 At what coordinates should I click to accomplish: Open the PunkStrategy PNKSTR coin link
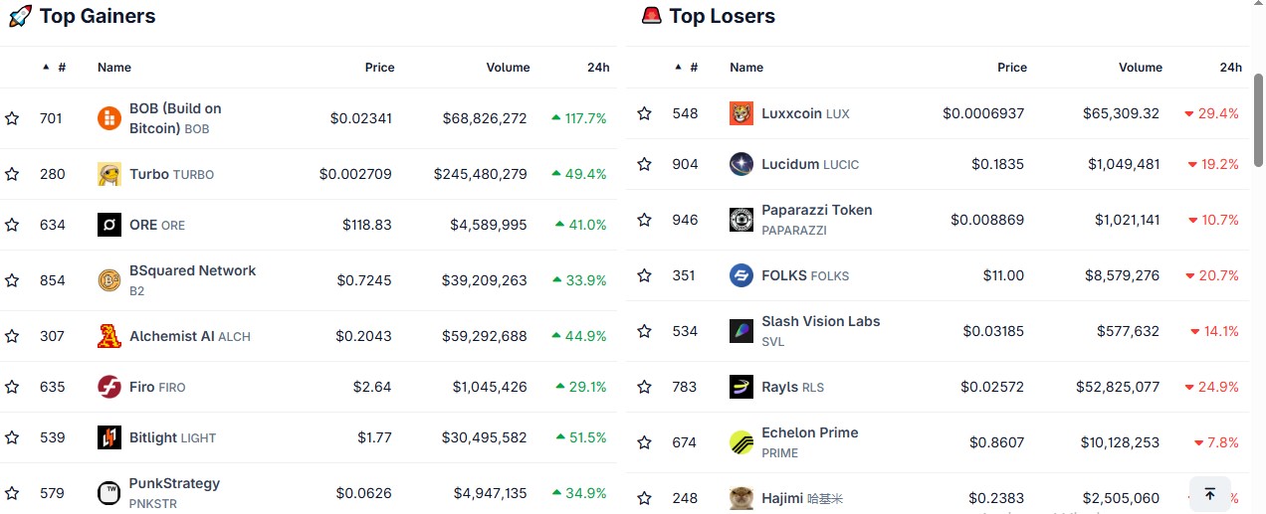[174, 493]
